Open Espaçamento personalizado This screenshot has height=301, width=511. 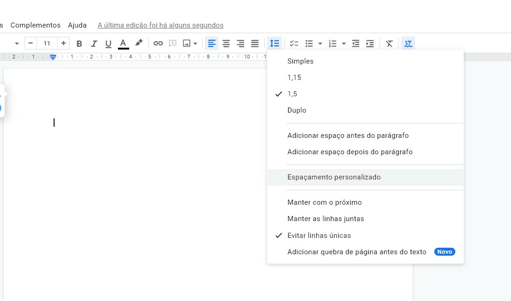click(365, 177)
